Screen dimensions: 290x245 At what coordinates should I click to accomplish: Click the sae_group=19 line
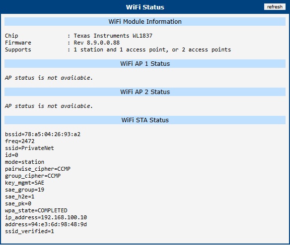pyautogui.click(x=25, y=190)
